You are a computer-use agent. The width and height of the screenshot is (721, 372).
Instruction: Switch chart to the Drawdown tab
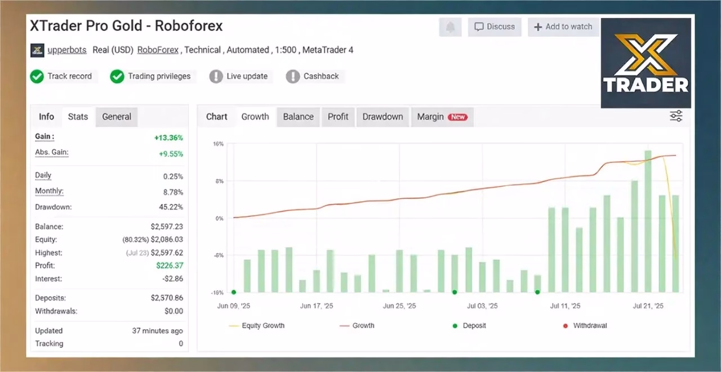click(382, 117)
